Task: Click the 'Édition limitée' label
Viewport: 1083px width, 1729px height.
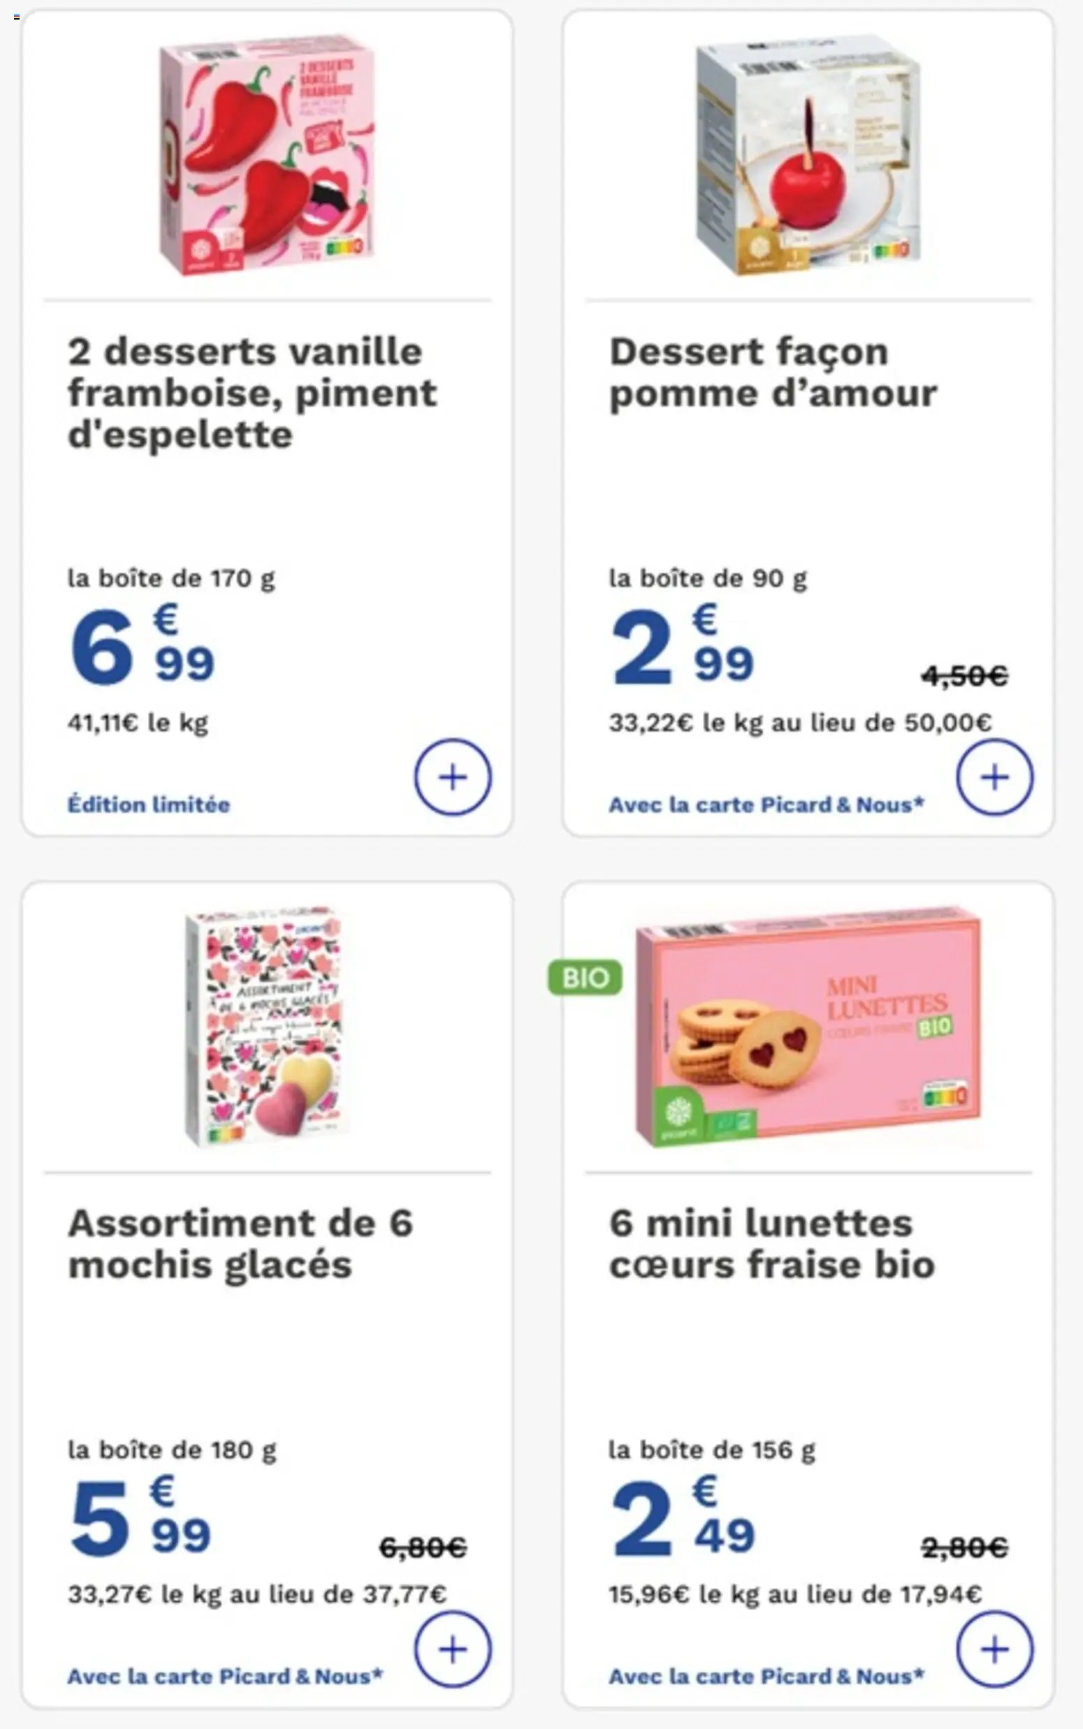Action: pyautogui.click(x=148, y=804)
